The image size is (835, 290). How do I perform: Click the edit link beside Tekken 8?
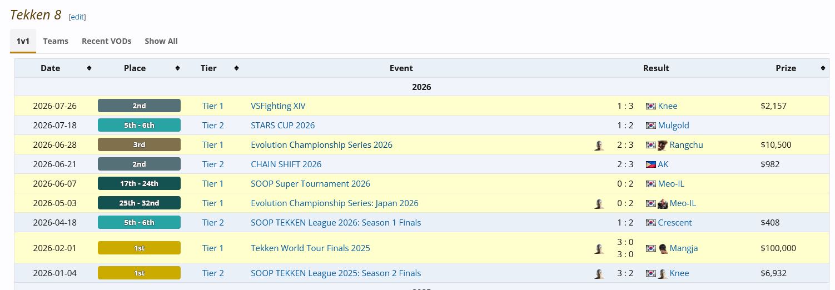click(x=77, y=17)
